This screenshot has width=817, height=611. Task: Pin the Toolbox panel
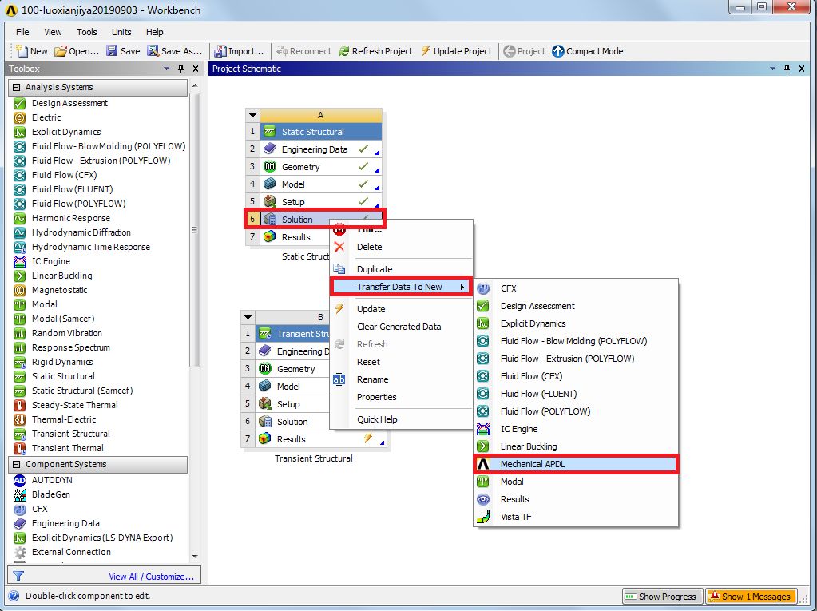coord(180,69)
